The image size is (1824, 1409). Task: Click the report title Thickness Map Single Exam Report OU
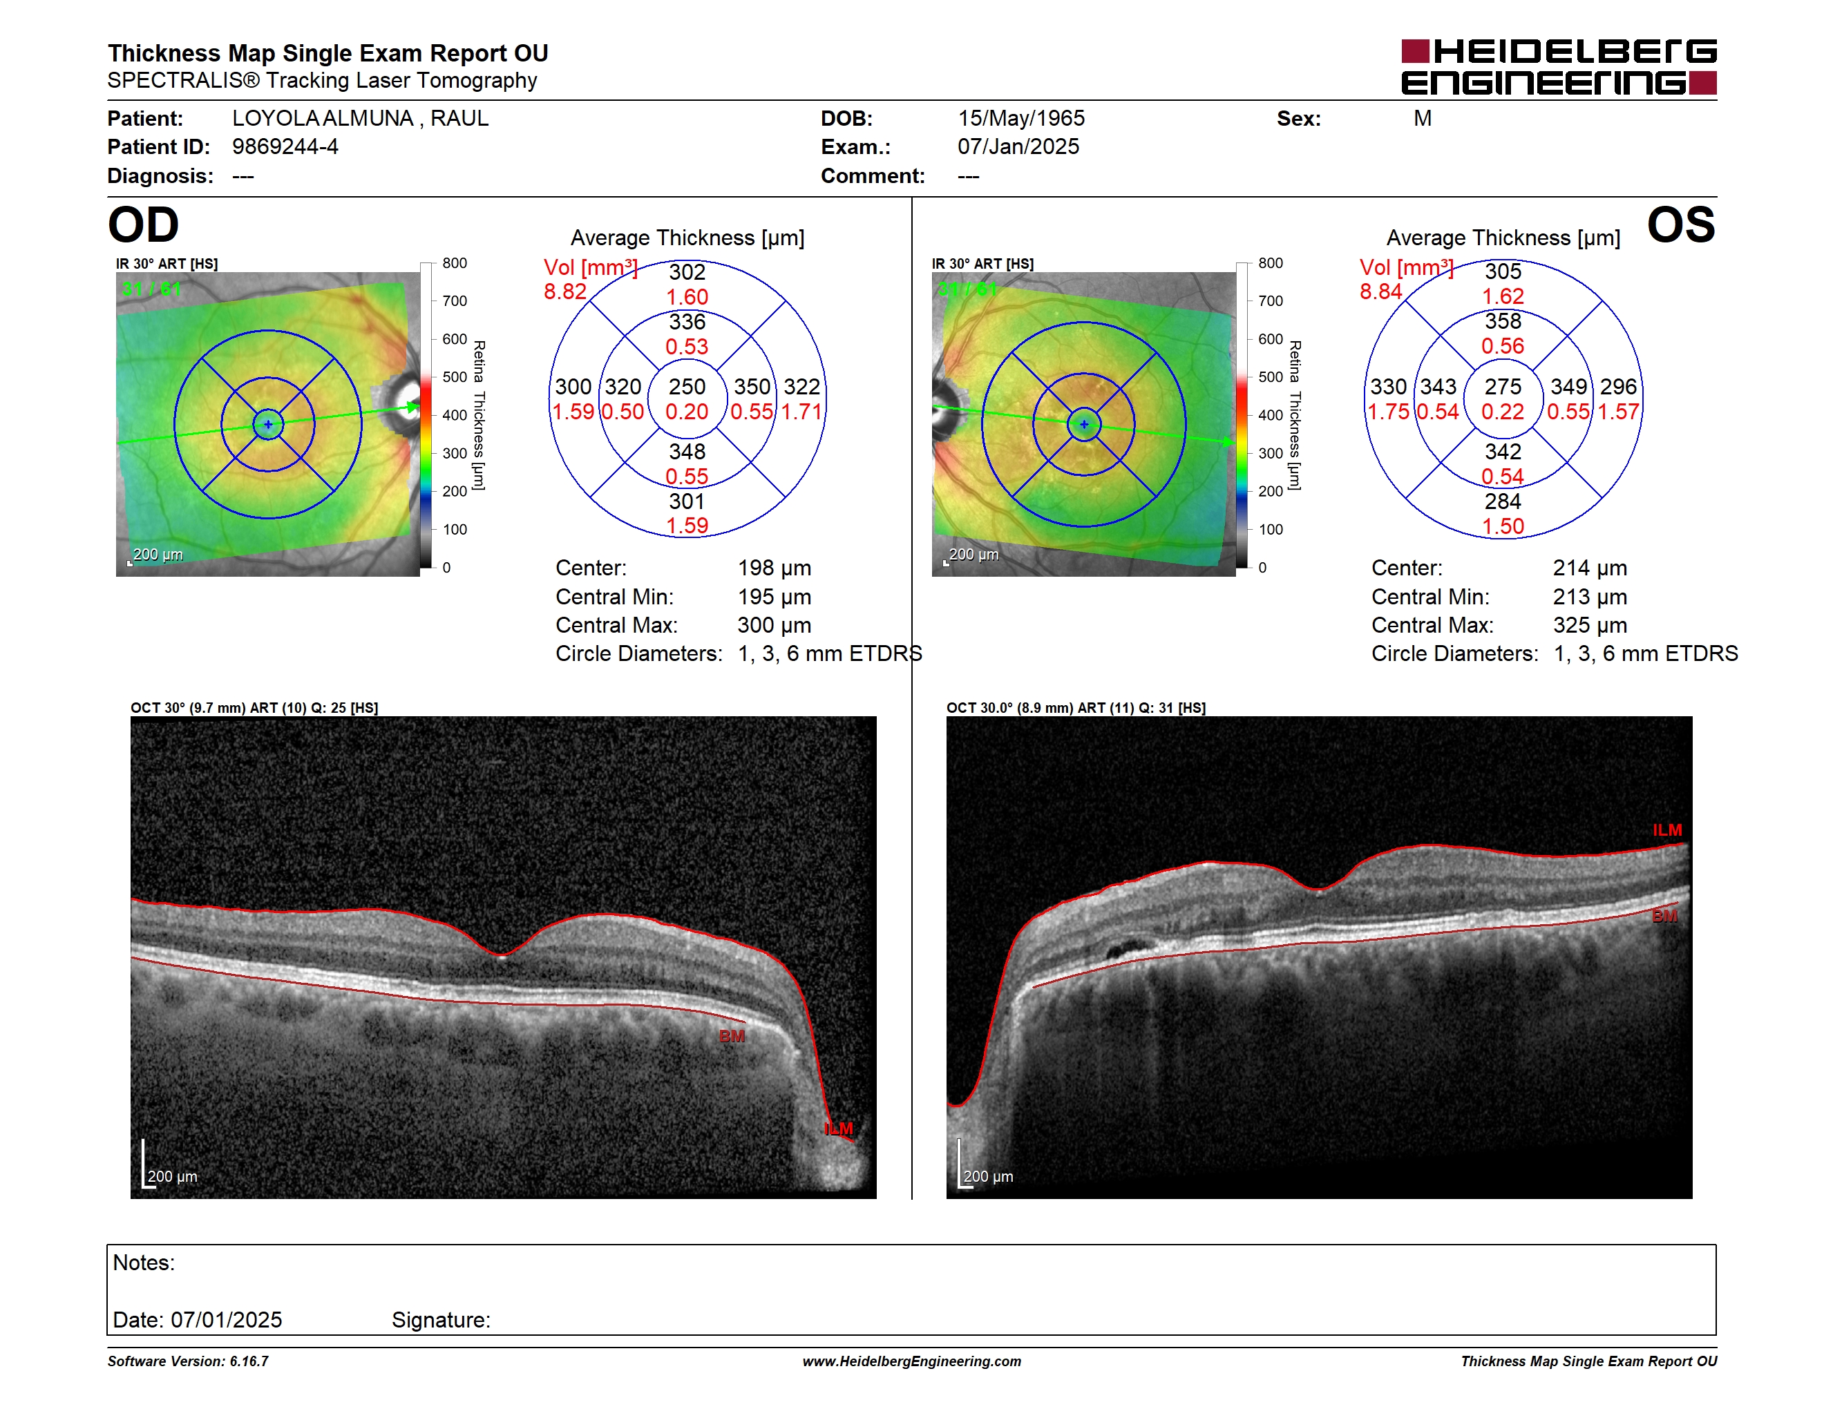pyautogui.click(x=327, y=52)
